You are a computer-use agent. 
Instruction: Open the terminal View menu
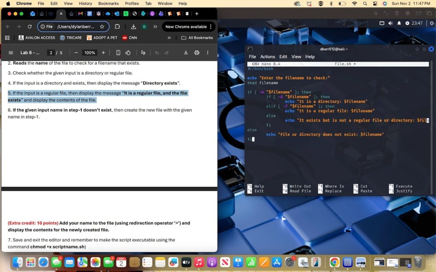[296, 57]
